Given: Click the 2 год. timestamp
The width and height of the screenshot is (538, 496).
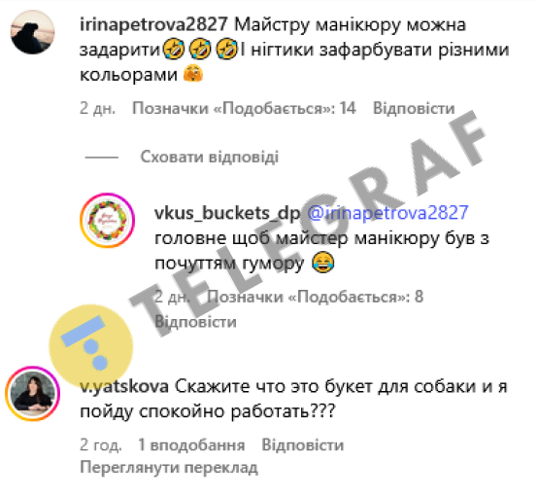Looking at the screenshot, I should click(101, 445).
